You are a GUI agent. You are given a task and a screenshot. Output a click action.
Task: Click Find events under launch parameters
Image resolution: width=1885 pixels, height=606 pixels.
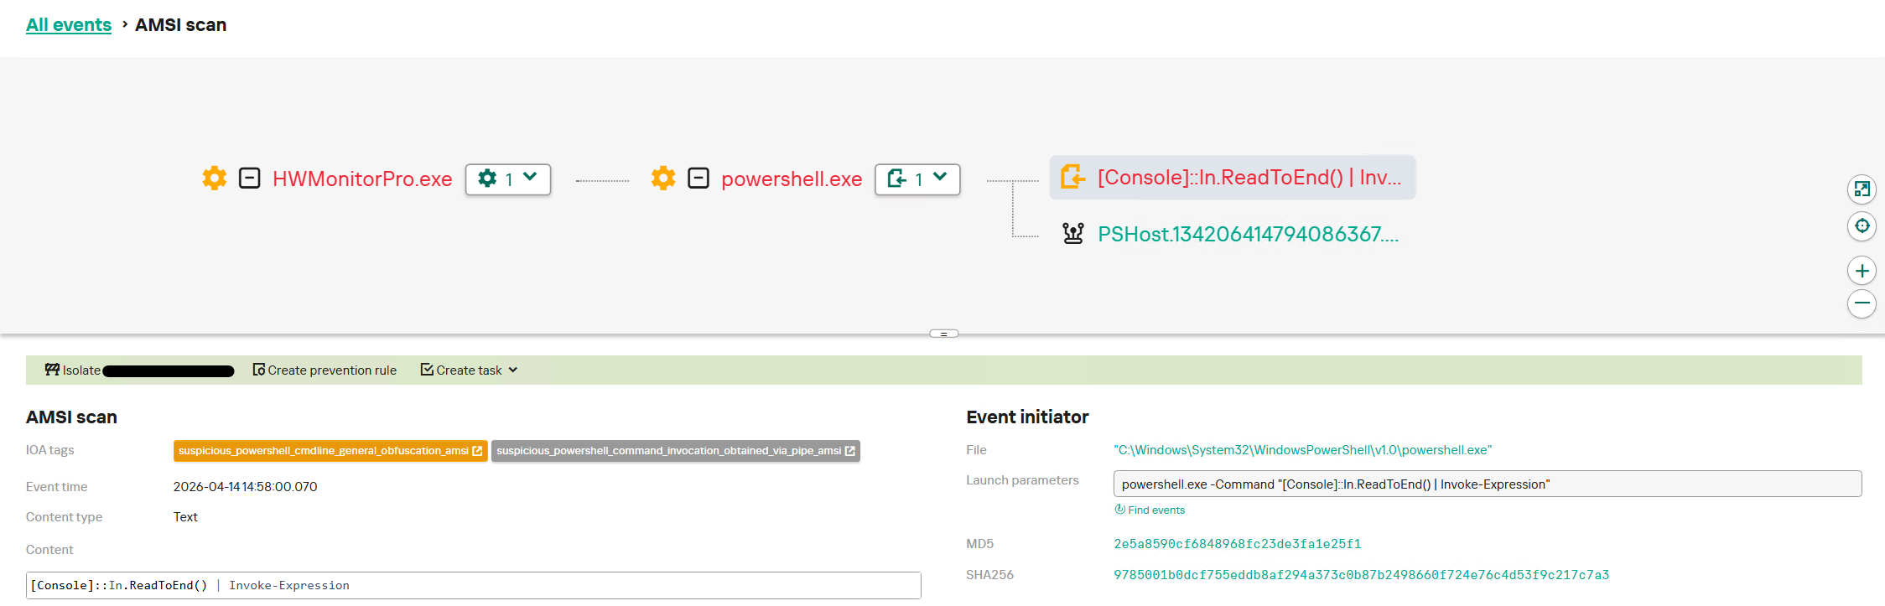tap(1150, 510)
